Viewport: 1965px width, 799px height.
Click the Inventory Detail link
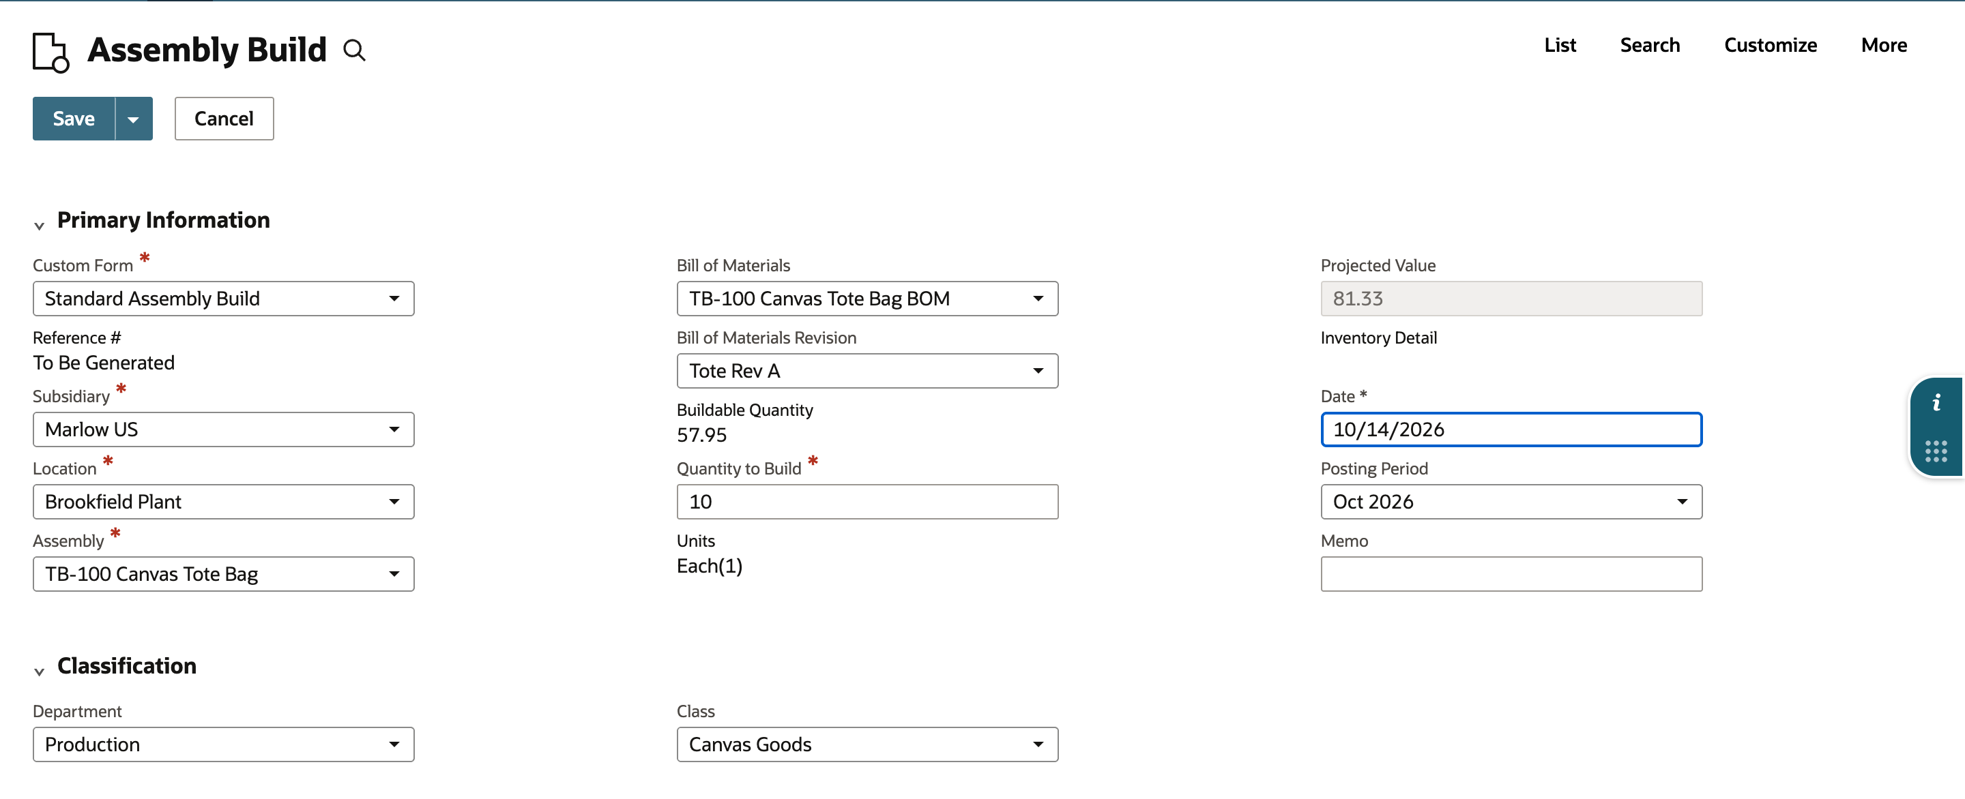click(1378, 337)
